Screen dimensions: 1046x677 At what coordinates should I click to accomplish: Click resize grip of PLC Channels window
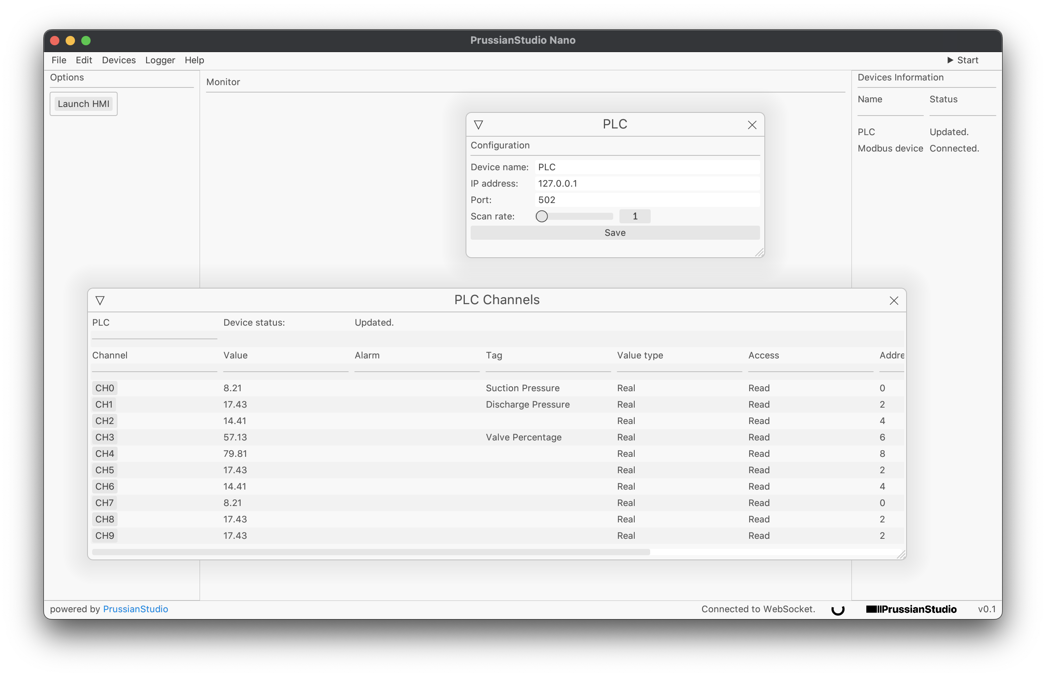(901, 554)
